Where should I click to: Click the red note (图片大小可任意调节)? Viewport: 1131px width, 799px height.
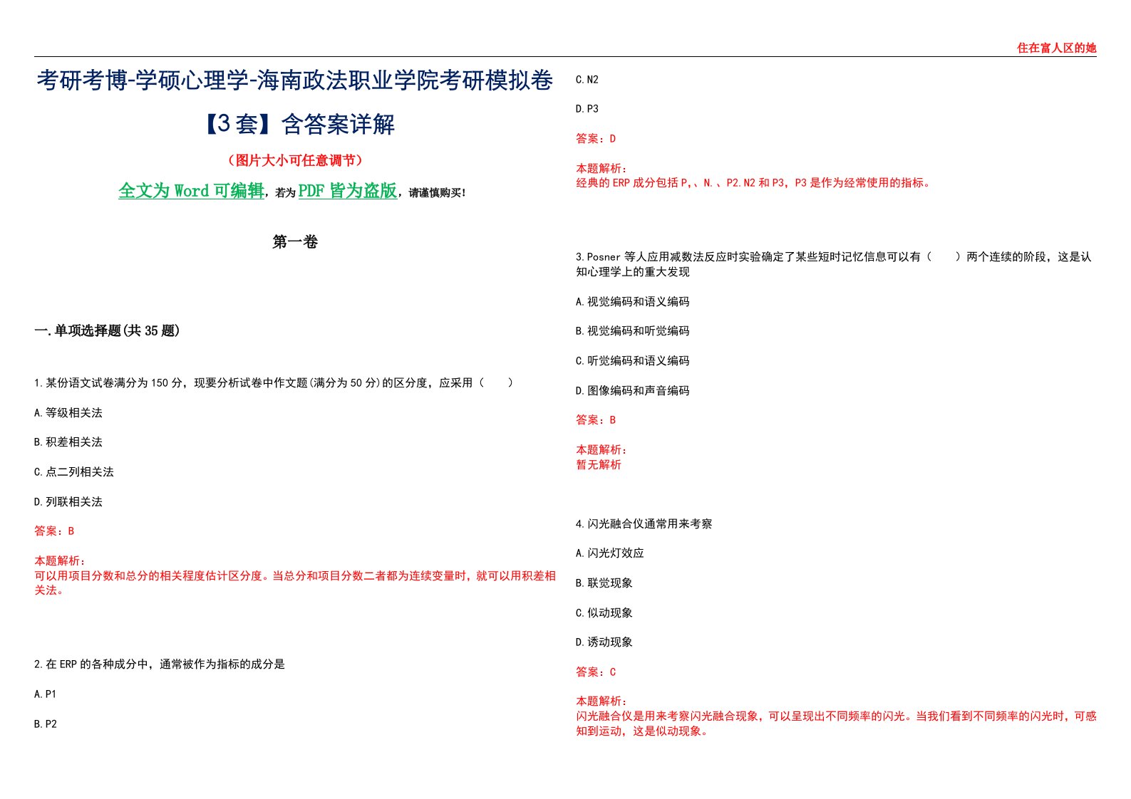(295, 160)
